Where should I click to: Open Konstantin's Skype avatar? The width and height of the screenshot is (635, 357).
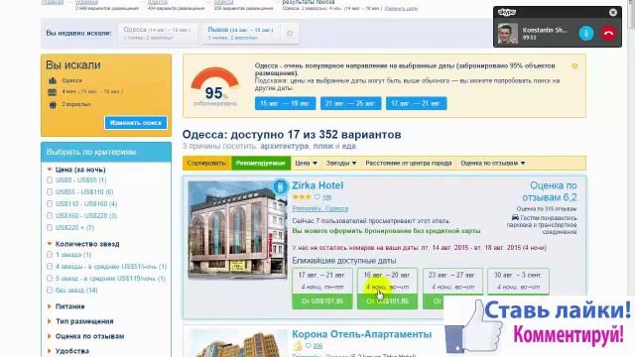click(507, 34)
